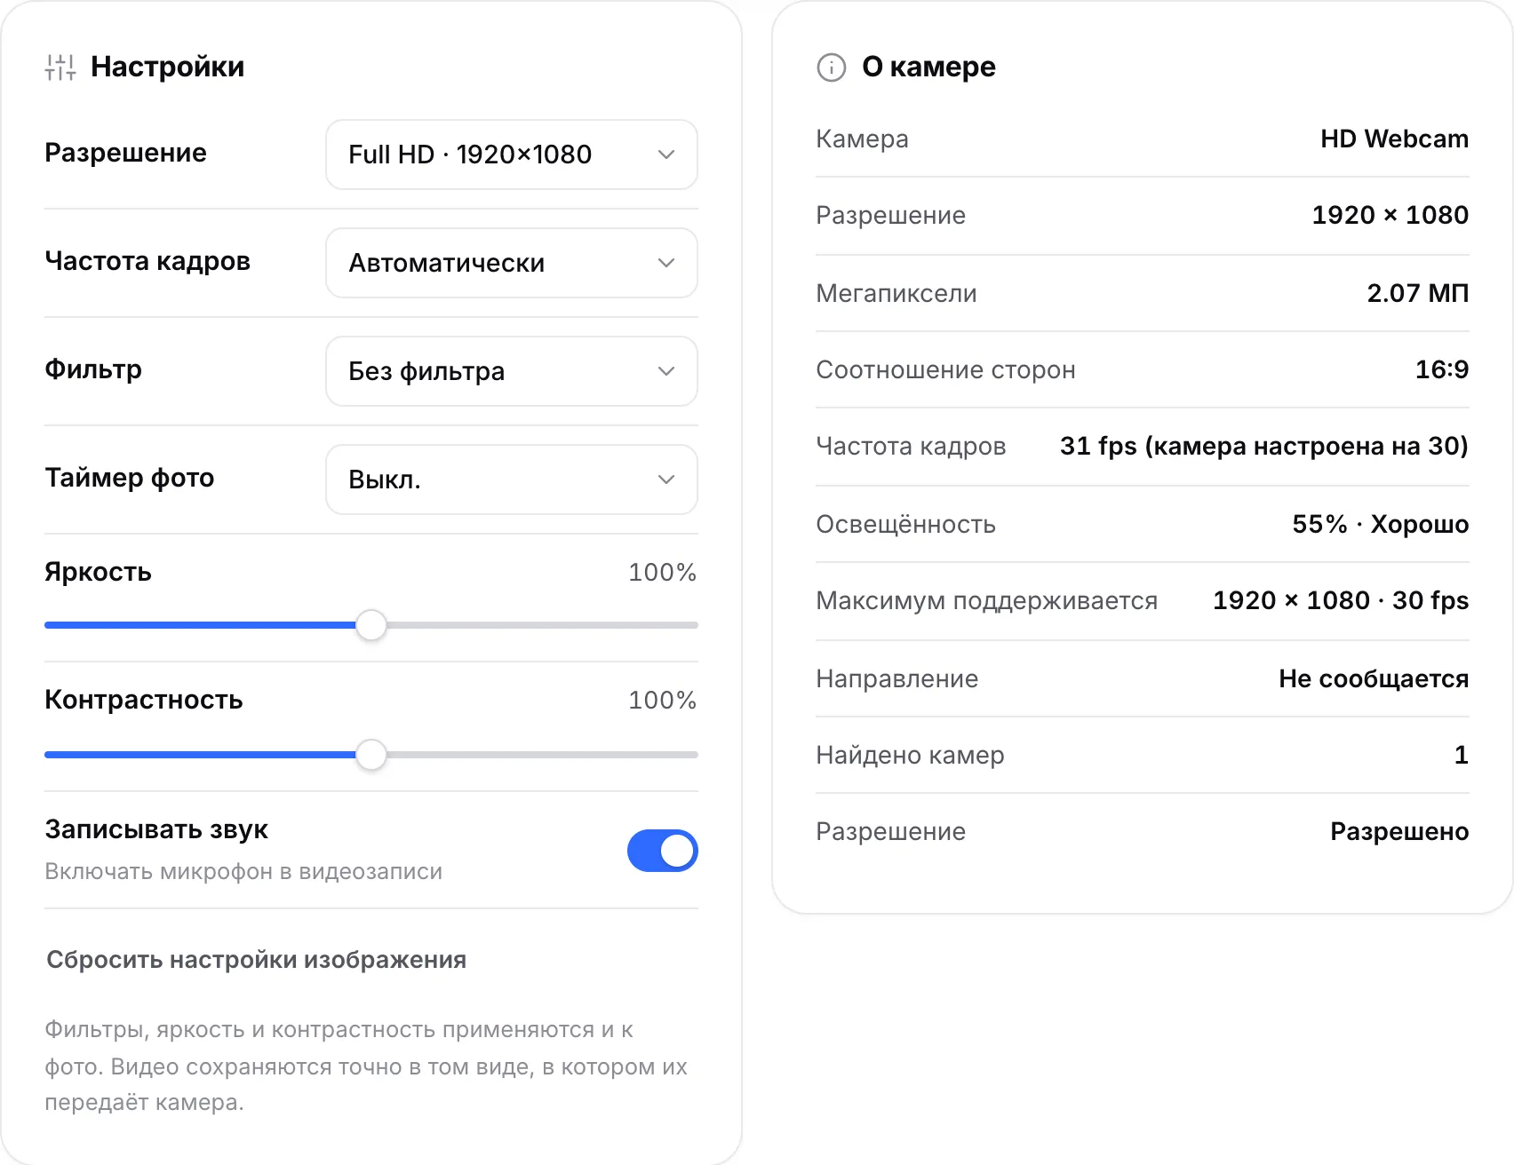Click the 16:9 aspect ratio value
Viewport: 1514px width, 1165px height.
[x=1441, y=369]
